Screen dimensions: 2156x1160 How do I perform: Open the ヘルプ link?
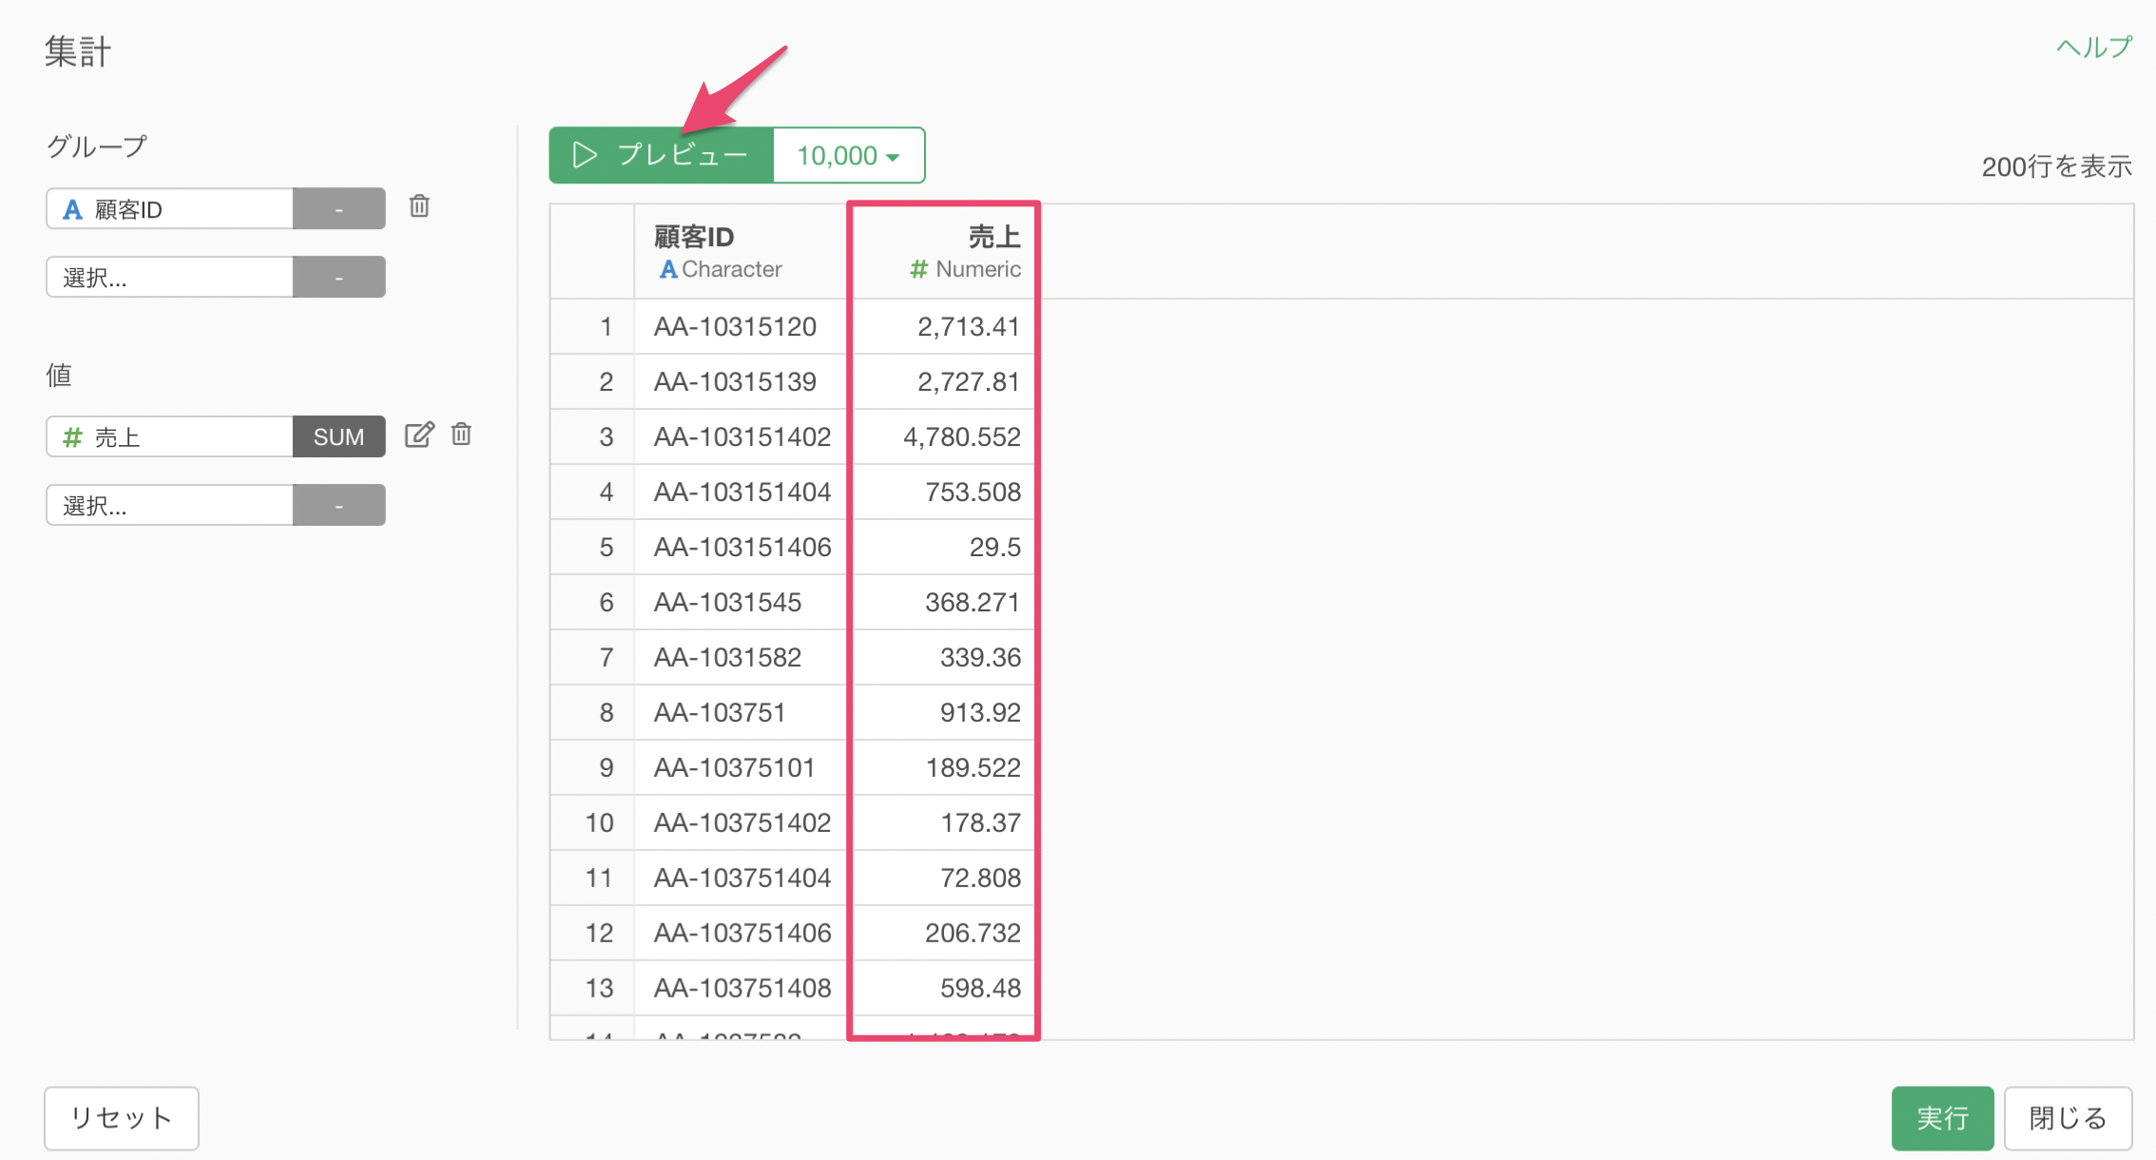(x=2094, y=48)
